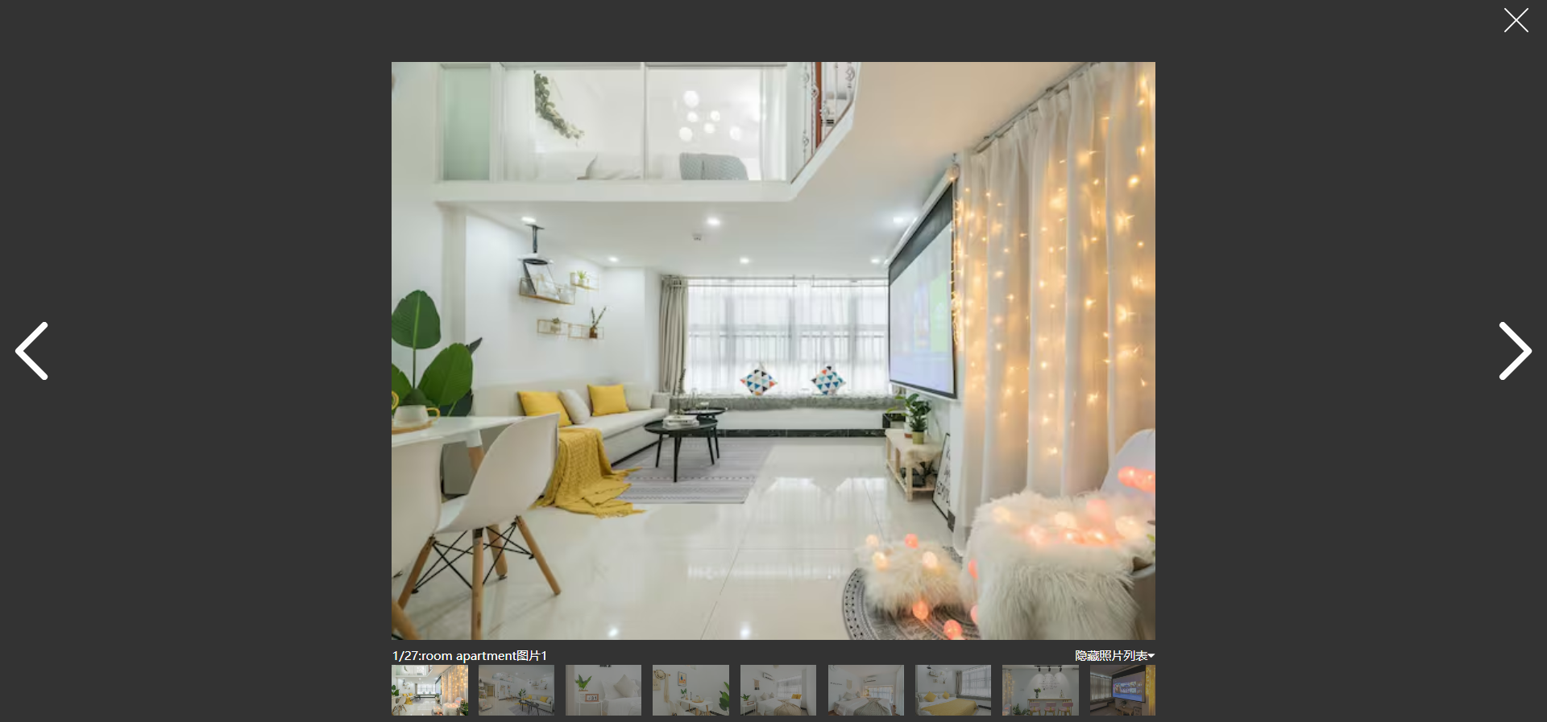The image size is (1547, 722).
Task: Open sixth thumbnail showing the grey-blanket bed
Action: (865, 690)
